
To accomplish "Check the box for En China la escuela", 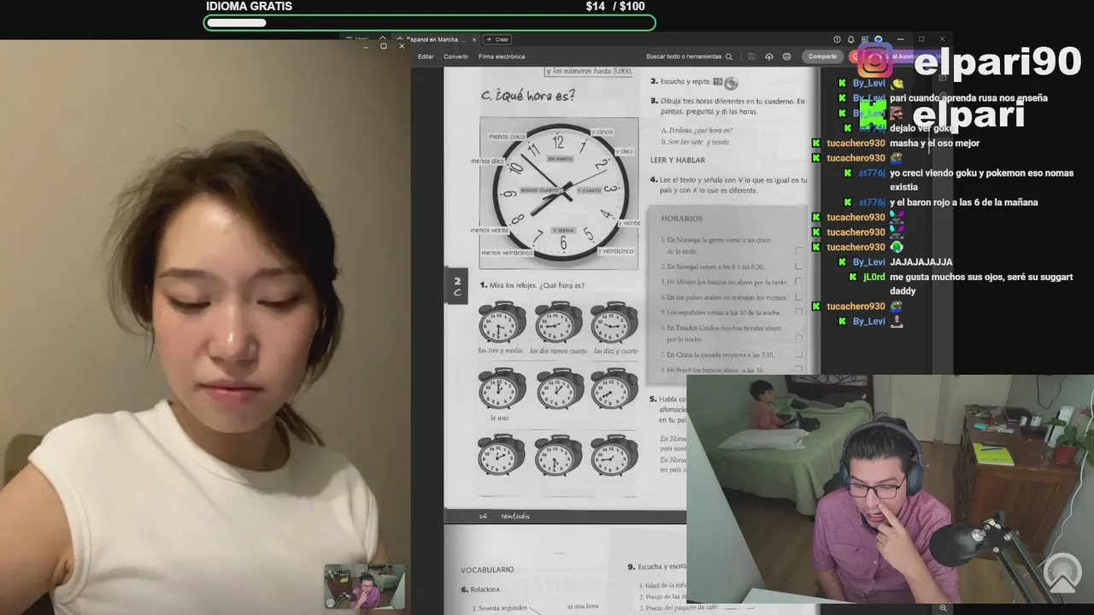I will pos(798,354).
